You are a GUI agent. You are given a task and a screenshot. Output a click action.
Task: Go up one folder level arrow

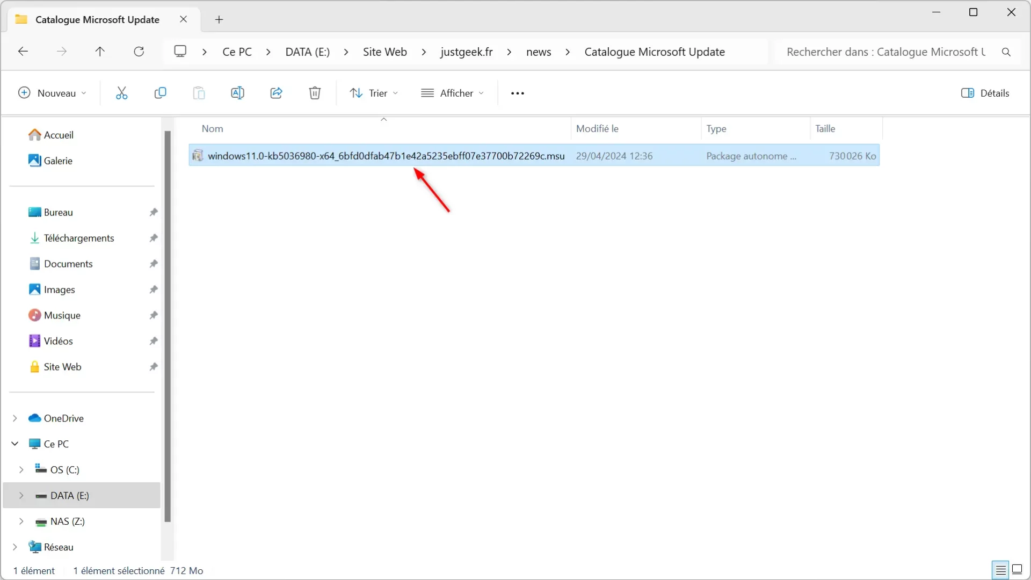click(100, 52)
